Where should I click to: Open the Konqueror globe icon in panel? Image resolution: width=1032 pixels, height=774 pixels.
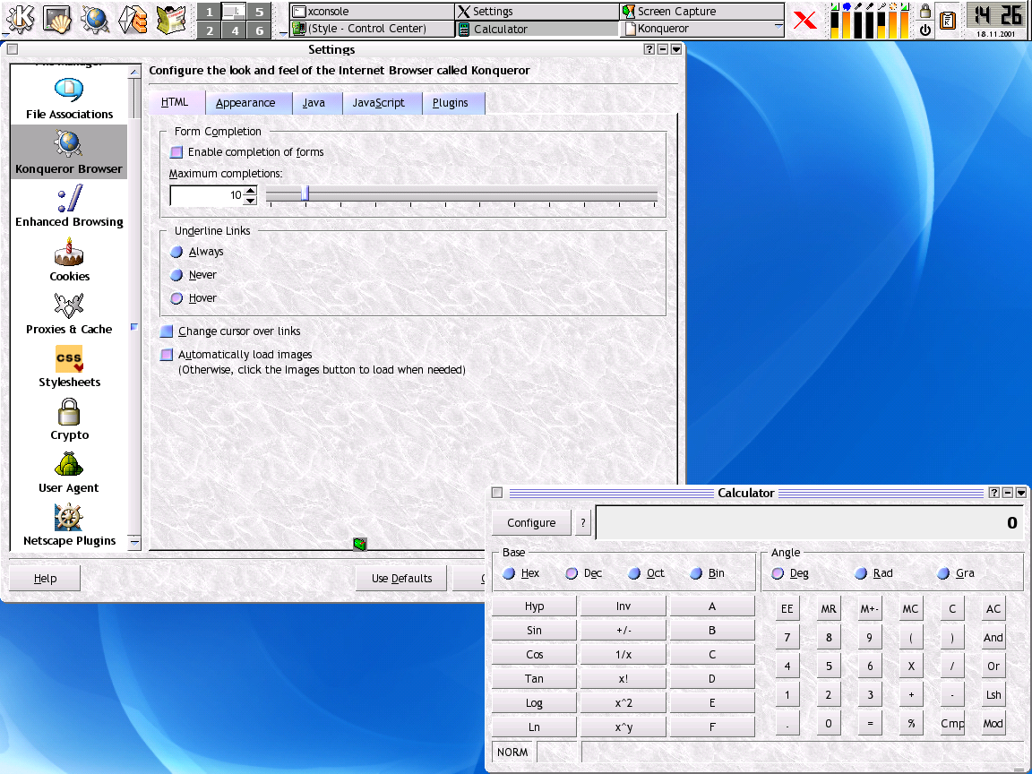click(95, 19)
